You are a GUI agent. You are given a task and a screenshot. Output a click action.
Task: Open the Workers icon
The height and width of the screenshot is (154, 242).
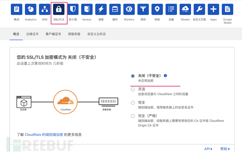(x=129, y=9)
